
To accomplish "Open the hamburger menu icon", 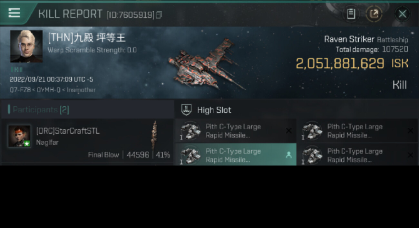I will tap(14, 13).
